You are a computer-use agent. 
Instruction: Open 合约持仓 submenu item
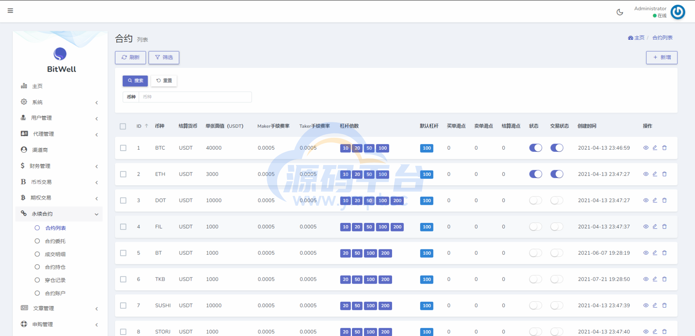pyautogui.click(x=55, y=267)
